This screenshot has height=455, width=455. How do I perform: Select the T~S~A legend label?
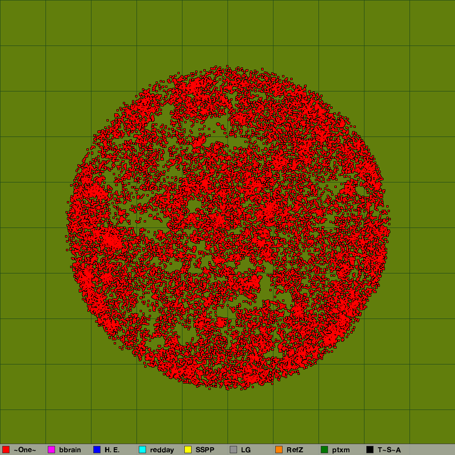click(389, 450)
